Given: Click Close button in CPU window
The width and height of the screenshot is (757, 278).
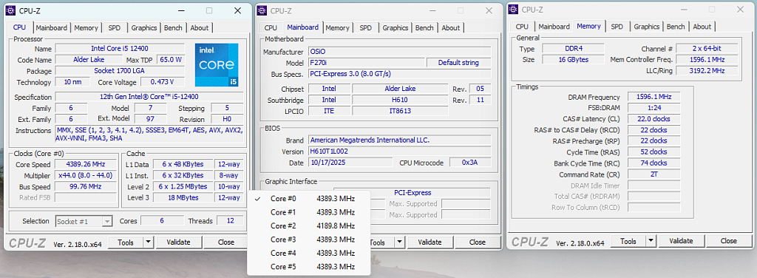Looking at the screenshot, I should (226, 243).
